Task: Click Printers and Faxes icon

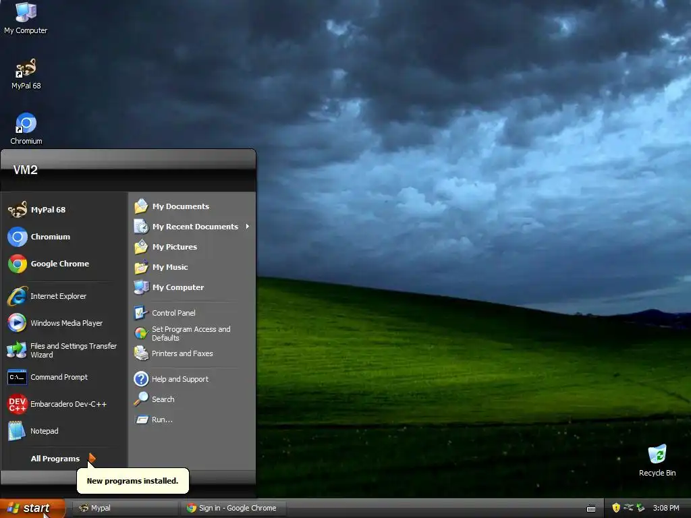Action: pyautogui.click(x=141, y=353)
